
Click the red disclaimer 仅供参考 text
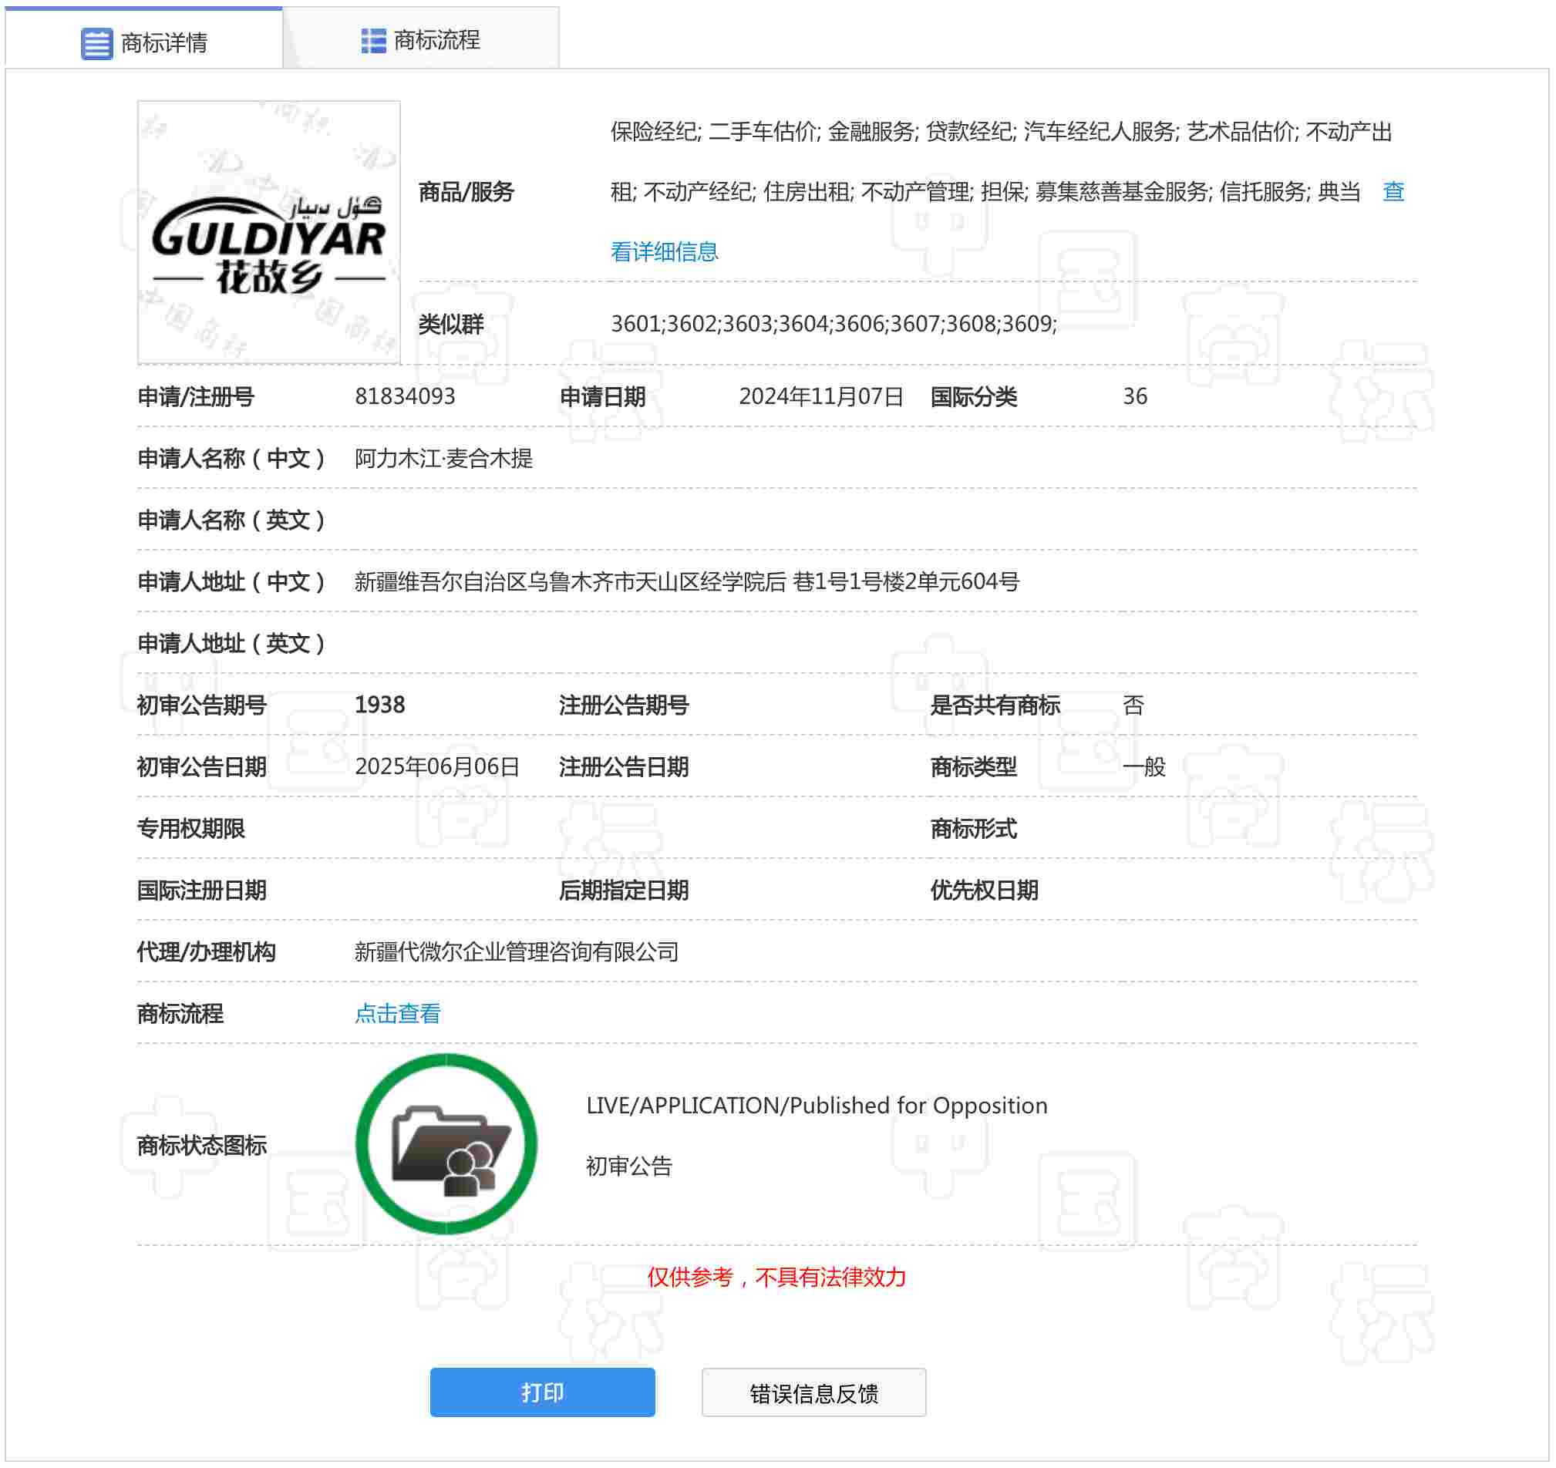[776, 1278]
